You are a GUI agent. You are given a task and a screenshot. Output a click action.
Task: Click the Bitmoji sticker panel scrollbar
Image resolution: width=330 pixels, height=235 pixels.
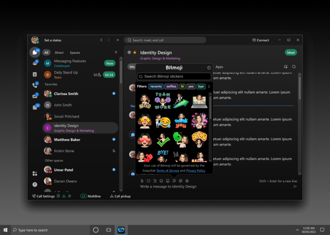[x=209, y=106]
